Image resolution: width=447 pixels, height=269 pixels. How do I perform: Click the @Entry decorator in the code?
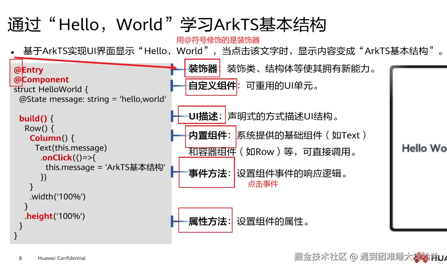[x=28, y=70]
